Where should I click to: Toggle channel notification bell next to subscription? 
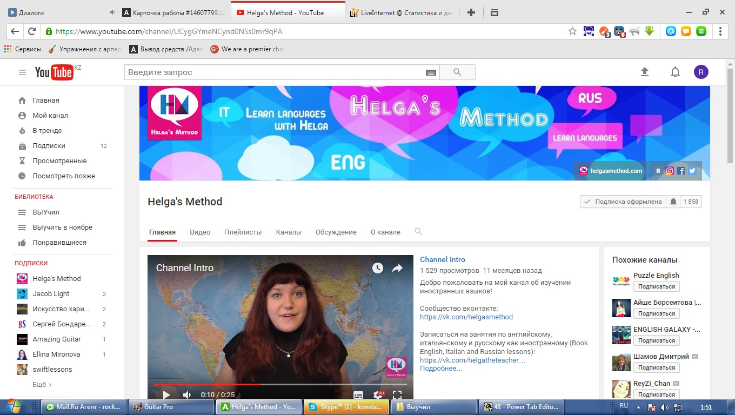673,202
